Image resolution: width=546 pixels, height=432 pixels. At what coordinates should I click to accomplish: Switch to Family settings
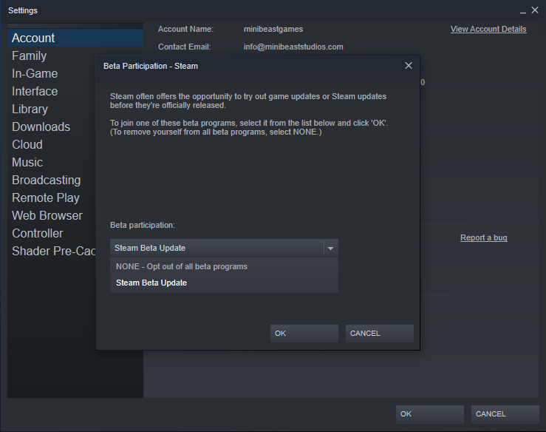30,55
